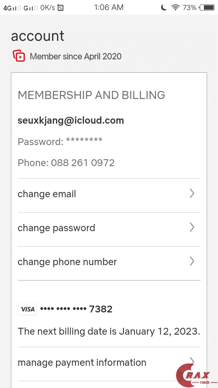Tap the seuxkjang@icloud.com email address
Screen dimensions: 218x388
click(x=71, y=121)
